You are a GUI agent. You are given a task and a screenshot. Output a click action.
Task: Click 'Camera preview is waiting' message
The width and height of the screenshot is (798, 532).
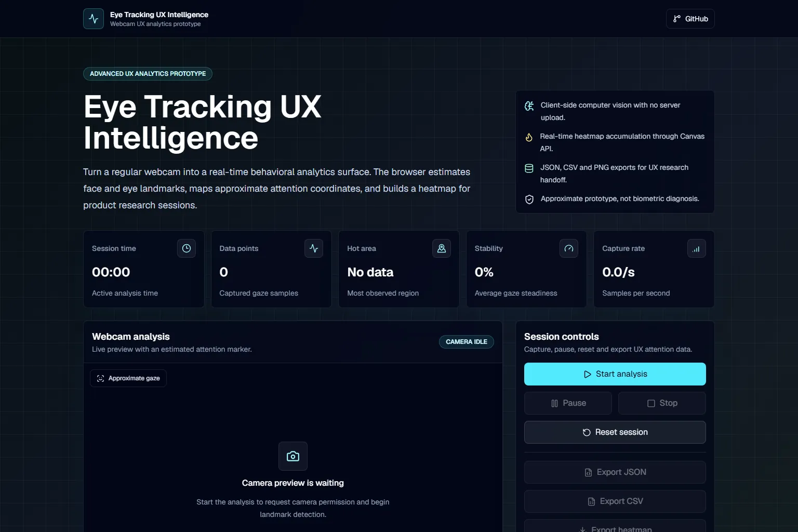tap(293, 483)
